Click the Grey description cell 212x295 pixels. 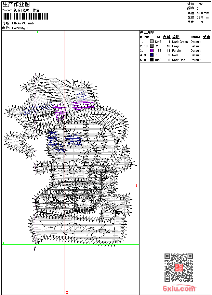(x=175, y=46)
